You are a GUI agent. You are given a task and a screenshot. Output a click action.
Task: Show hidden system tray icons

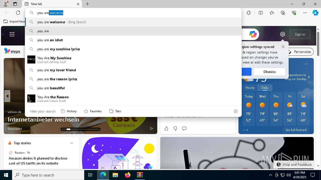[270, 175]
